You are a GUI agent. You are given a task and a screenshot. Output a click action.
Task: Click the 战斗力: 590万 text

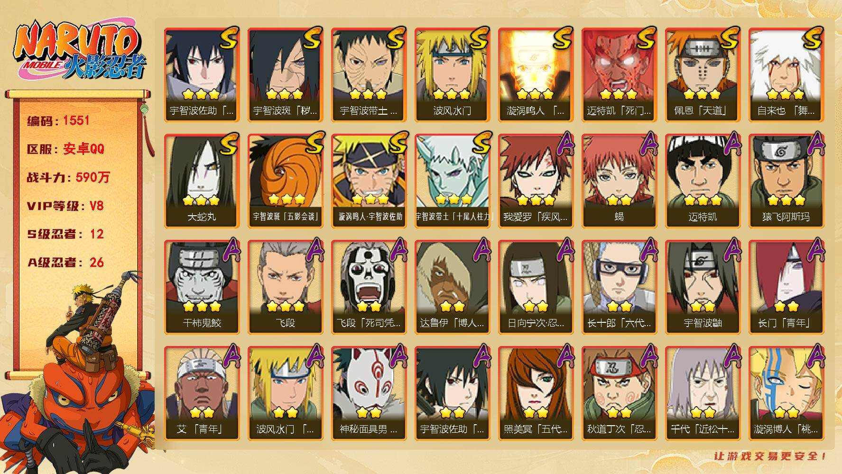coord(68,177)
